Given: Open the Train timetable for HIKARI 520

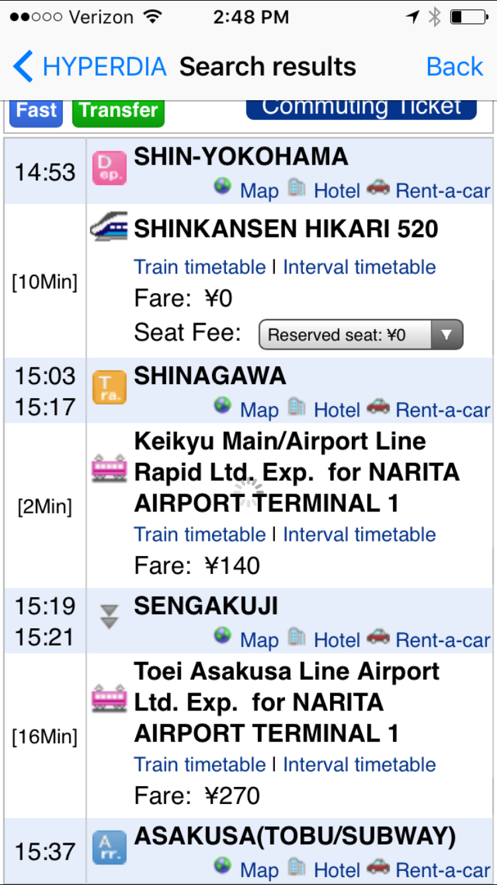Looking at the screenshot, I should pos(199,267).
